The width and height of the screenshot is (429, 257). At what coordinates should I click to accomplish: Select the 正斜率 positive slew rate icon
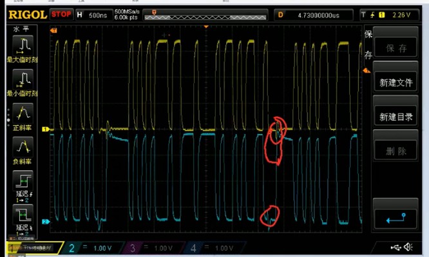(x=24, y=113)
